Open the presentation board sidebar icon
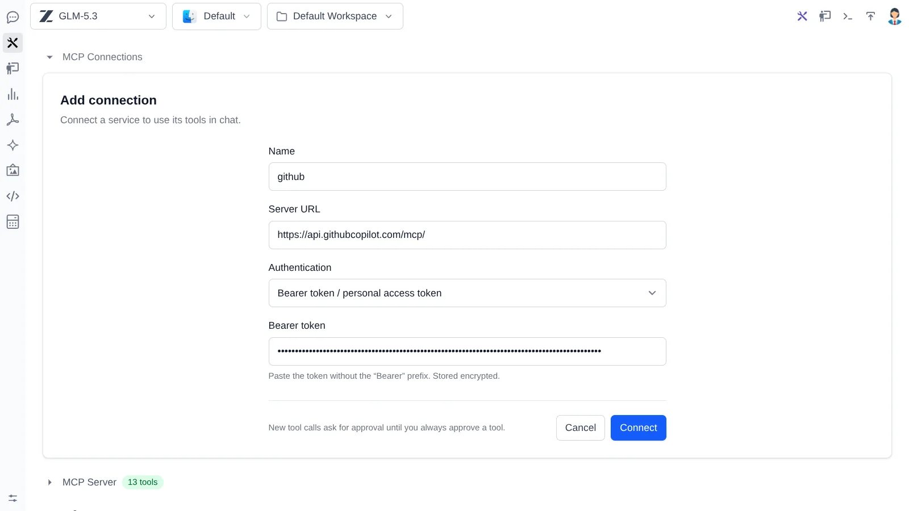909x511 pixels. [x=12, y=68]
